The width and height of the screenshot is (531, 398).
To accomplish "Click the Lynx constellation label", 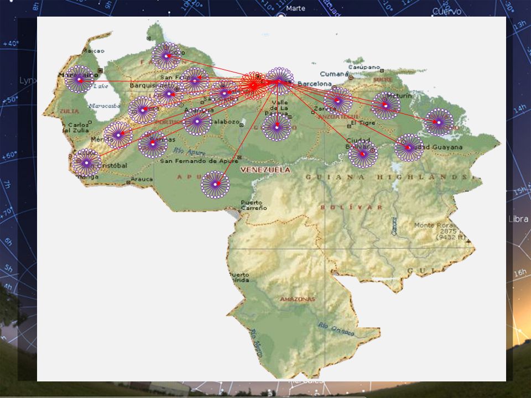I will click(28, 81).
